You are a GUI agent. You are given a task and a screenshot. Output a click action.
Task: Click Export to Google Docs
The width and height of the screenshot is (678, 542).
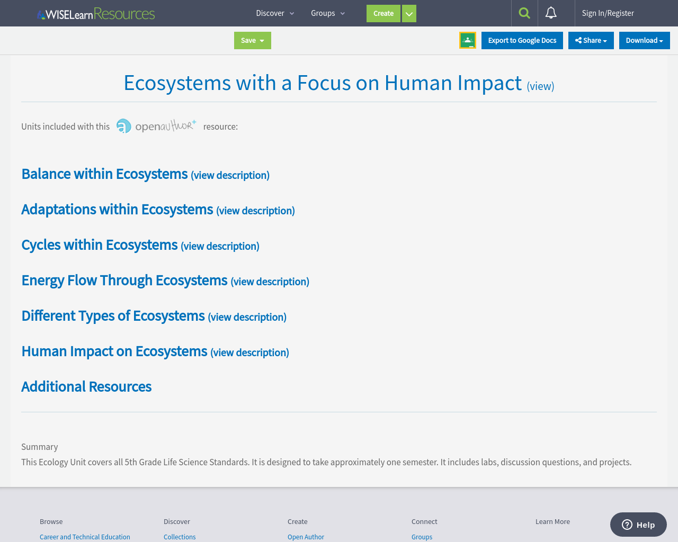(522, 40)
